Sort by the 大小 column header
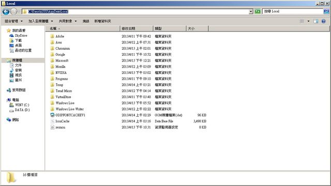This screenshot has height=186, width=331. point(198,28)
